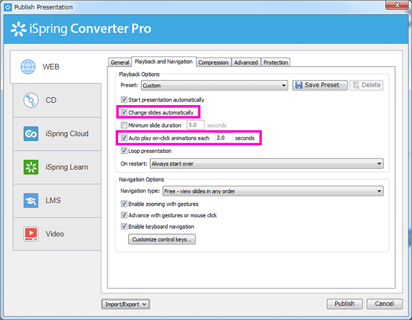This screenshot has width=412, height=320.
Task: Uncheck Change slides automatically
Action: click(124, 112)
